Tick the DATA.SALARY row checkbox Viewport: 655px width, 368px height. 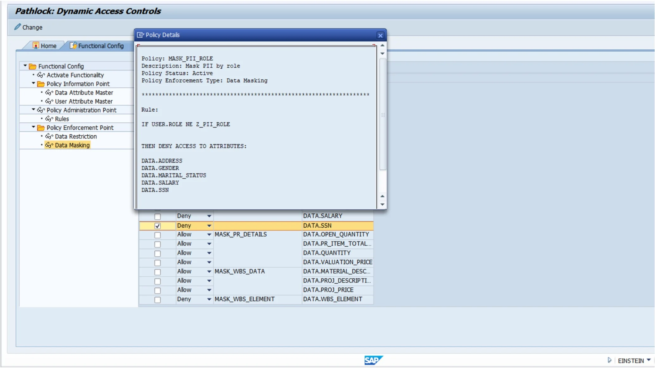coord(158,217)
